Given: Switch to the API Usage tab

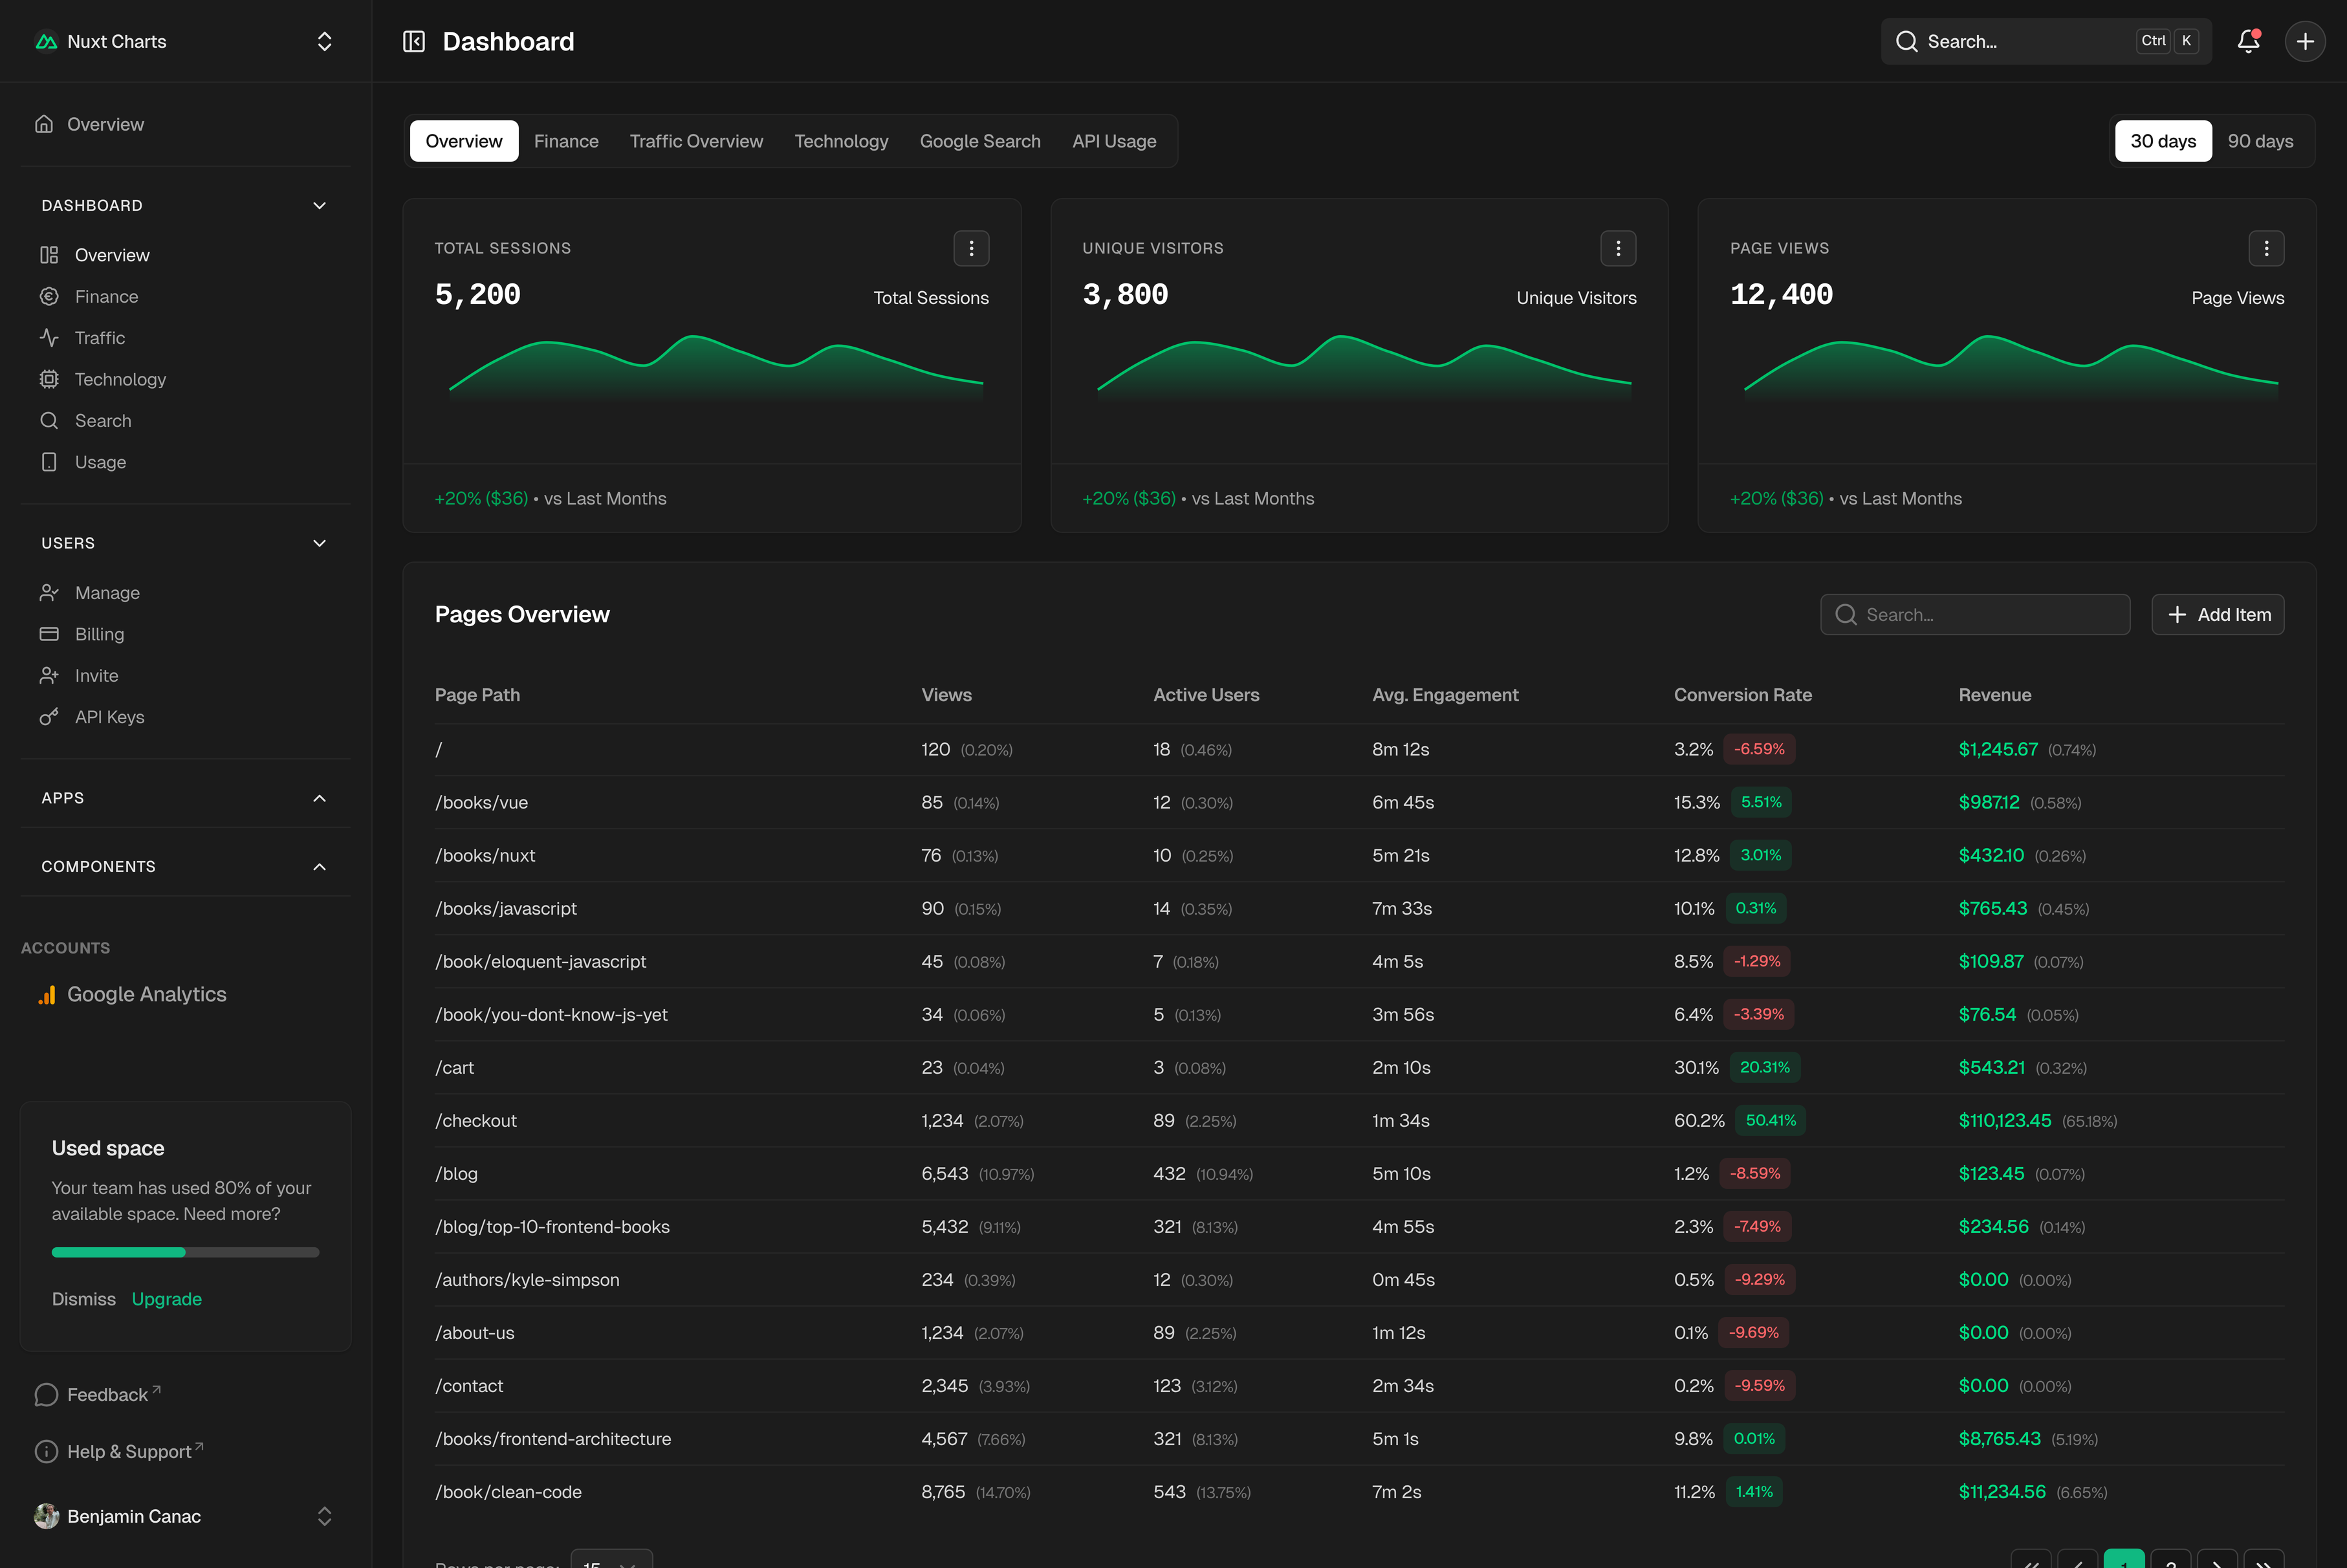Looking at the screenshot, I should [1114, 141].
